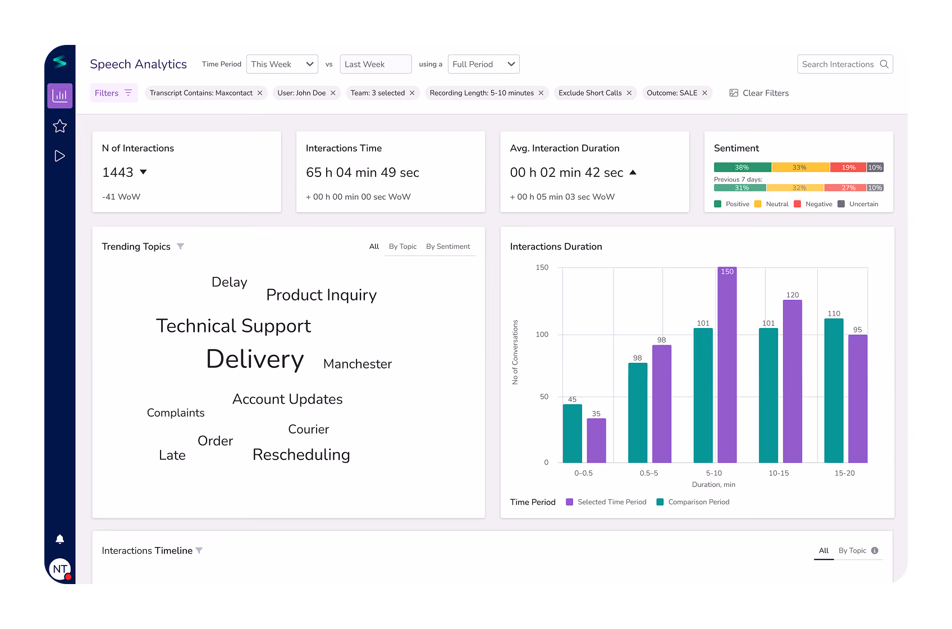Open the This Week time period dropdown
Image resolution: width=952 pixels, height=629 pixels.
coord(282,64)
